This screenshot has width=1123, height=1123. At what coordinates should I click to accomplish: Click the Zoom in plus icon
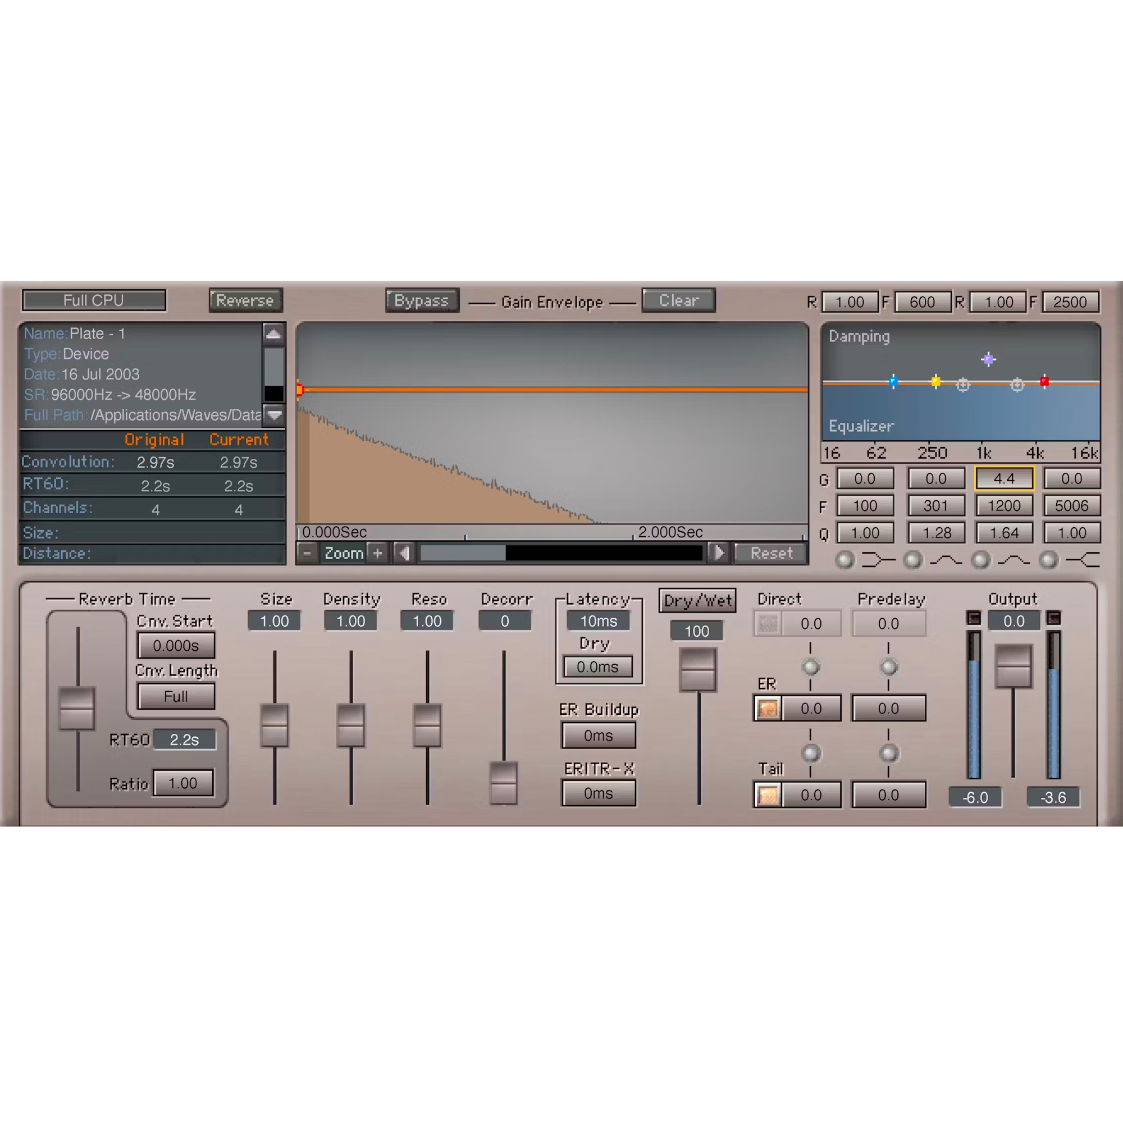377,553
